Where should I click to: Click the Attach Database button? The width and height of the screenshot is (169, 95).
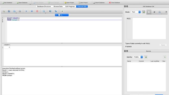click(99, 3)
